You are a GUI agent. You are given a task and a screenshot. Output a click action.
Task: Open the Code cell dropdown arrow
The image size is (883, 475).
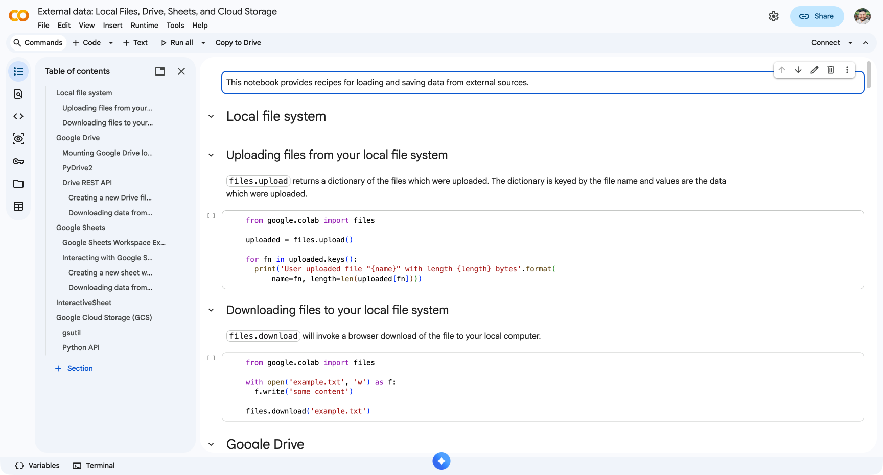click(111, 43)
